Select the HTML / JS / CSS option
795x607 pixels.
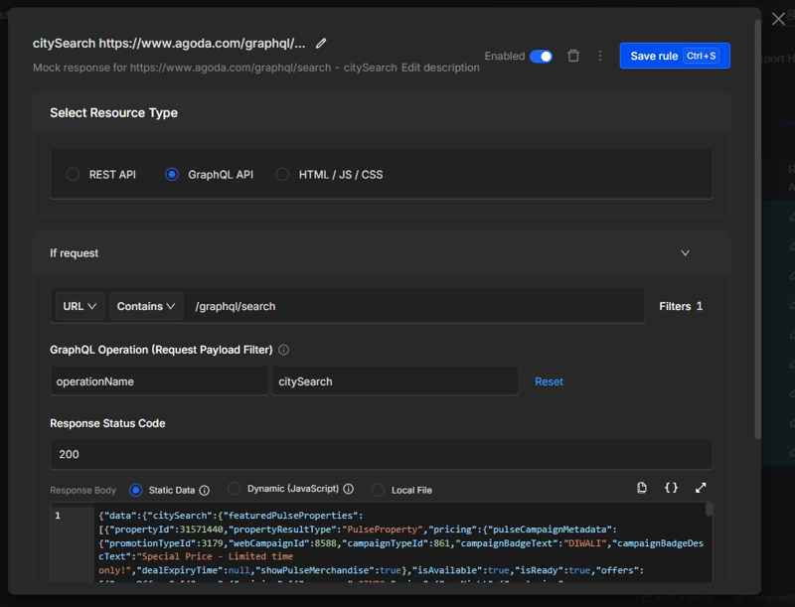tap(283, 175)
